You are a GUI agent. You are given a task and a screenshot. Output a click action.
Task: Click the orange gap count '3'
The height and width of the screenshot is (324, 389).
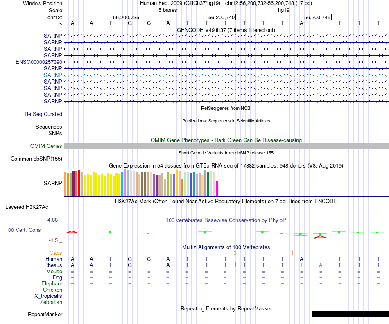pyautogui.click(x=235, y=253)
